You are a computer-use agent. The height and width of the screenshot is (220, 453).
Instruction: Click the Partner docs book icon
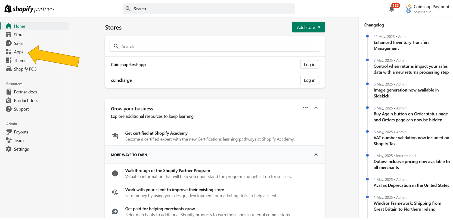point(9,92)
